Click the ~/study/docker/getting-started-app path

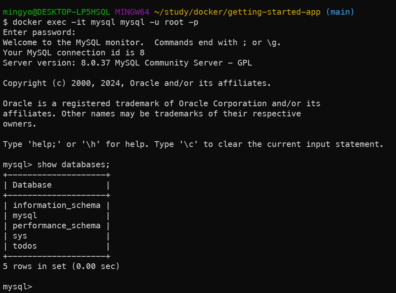tap(238, 12)
